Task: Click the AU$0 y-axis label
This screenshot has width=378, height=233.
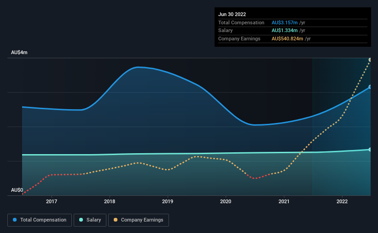Action: coord(17,190)
